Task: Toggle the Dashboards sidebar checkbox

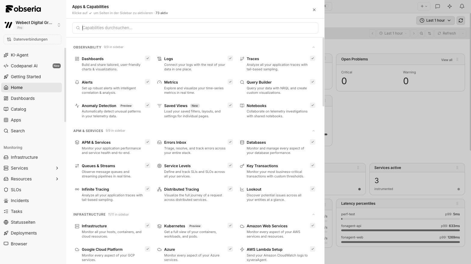Action: pos(148,58)
